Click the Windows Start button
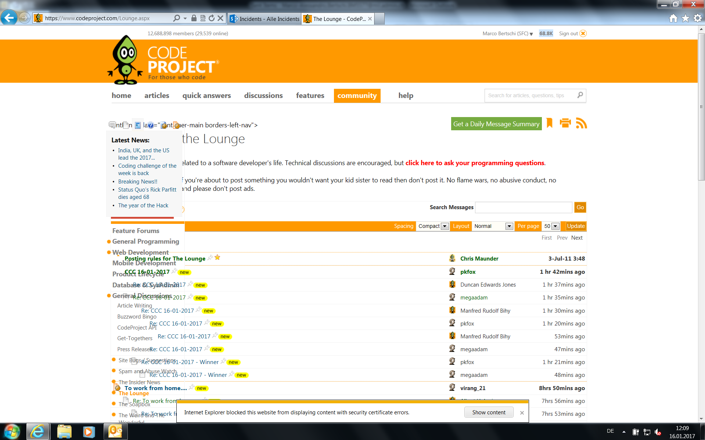 pyautogui.click(x=11, y=432)
